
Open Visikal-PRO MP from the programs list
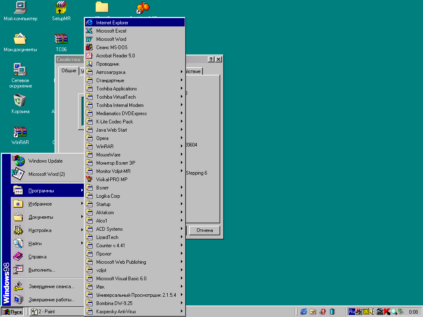(x=112, y=180)
